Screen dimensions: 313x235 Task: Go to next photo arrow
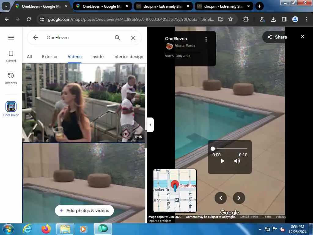click(x=239, y=198)
